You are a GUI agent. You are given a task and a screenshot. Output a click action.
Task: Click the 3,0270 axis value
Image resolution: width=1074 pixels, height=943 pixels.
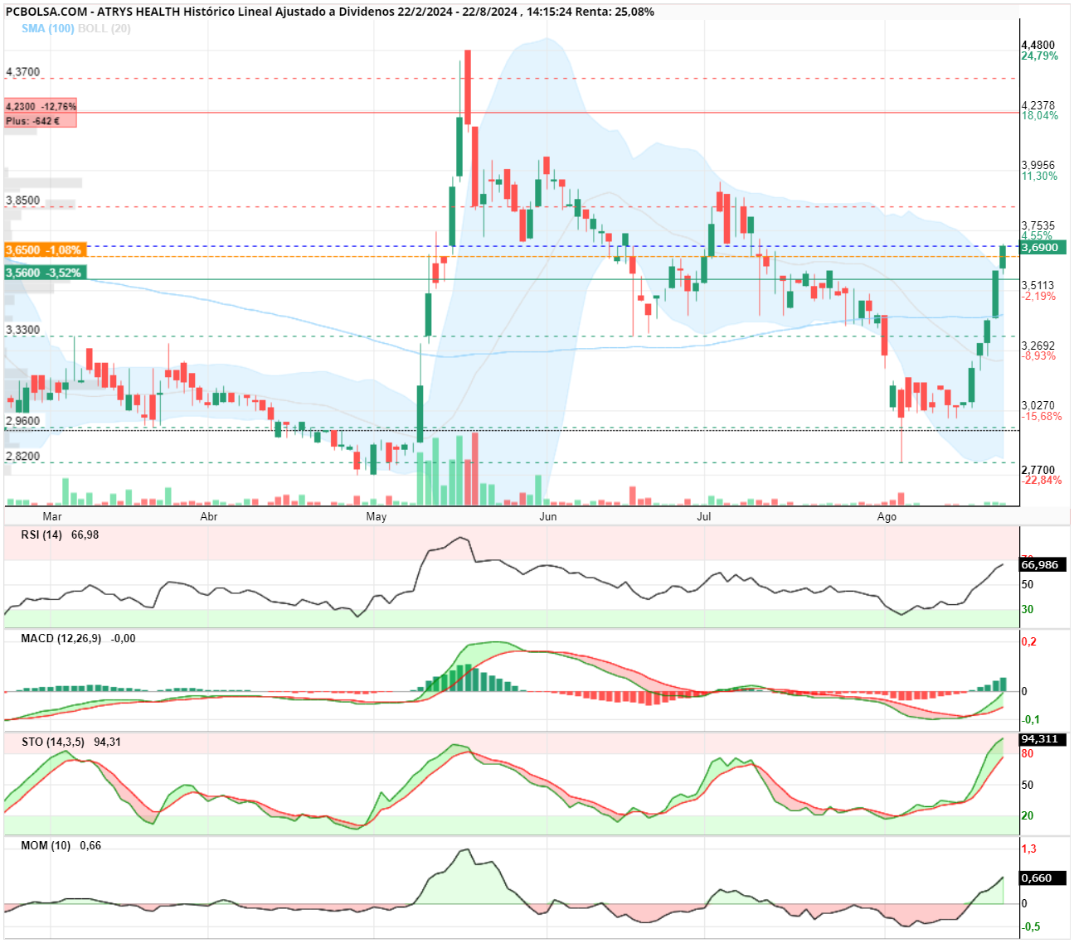pyautogui.click(x=1038, y=406)
